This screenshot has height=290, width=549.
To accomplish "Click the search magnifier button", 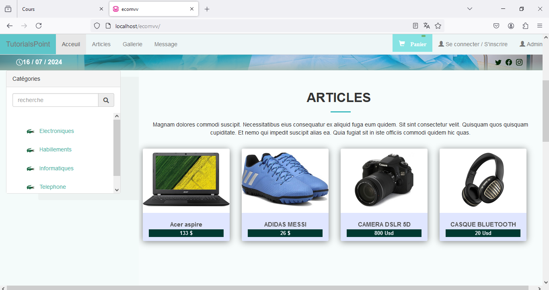I will tap(106, 100).
